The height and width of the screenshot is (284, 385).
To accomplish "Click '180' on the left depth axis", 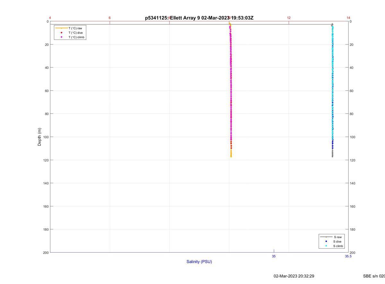I will [46, 229].
